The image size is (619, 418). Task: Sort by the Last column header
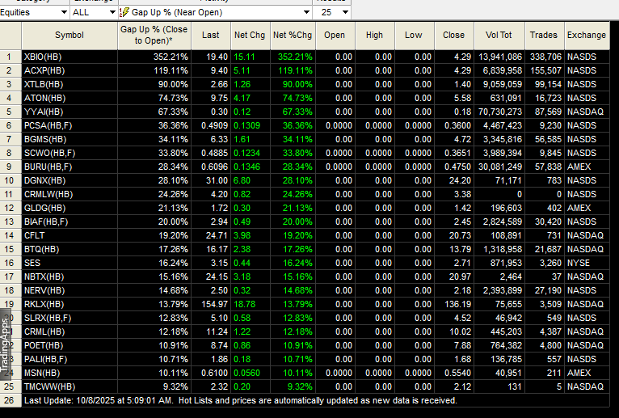click(211, 35)
